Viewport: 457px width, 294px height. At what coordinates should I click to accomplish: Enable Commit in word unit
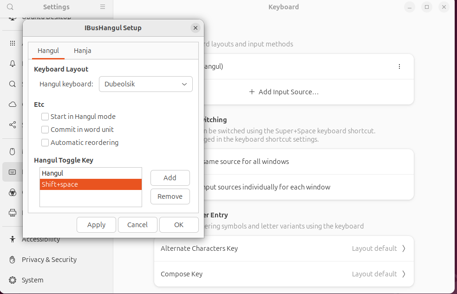click(x=45, y=130)
